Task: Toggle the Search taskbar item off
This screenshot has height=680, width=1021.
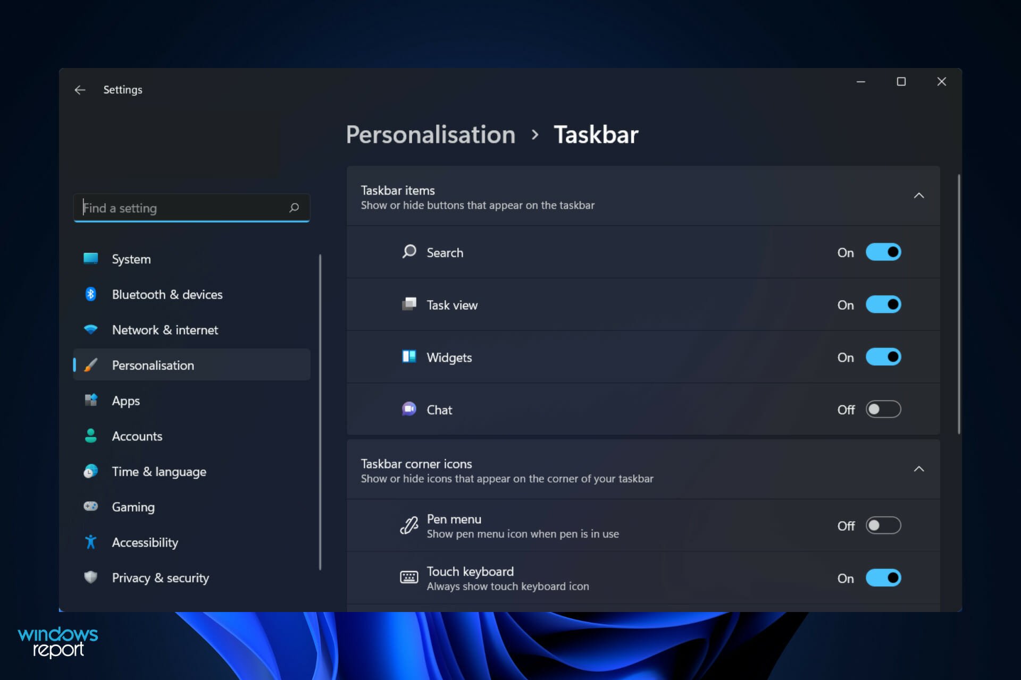Action: [883, 252]
